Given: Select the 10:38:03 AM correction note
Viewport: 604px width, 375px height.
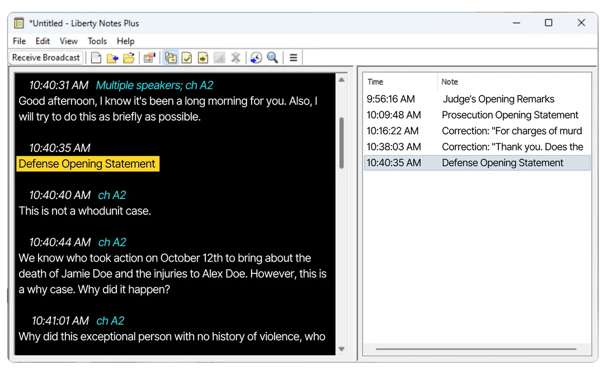Looking at the screenshot, I should (x=477, y=146).
